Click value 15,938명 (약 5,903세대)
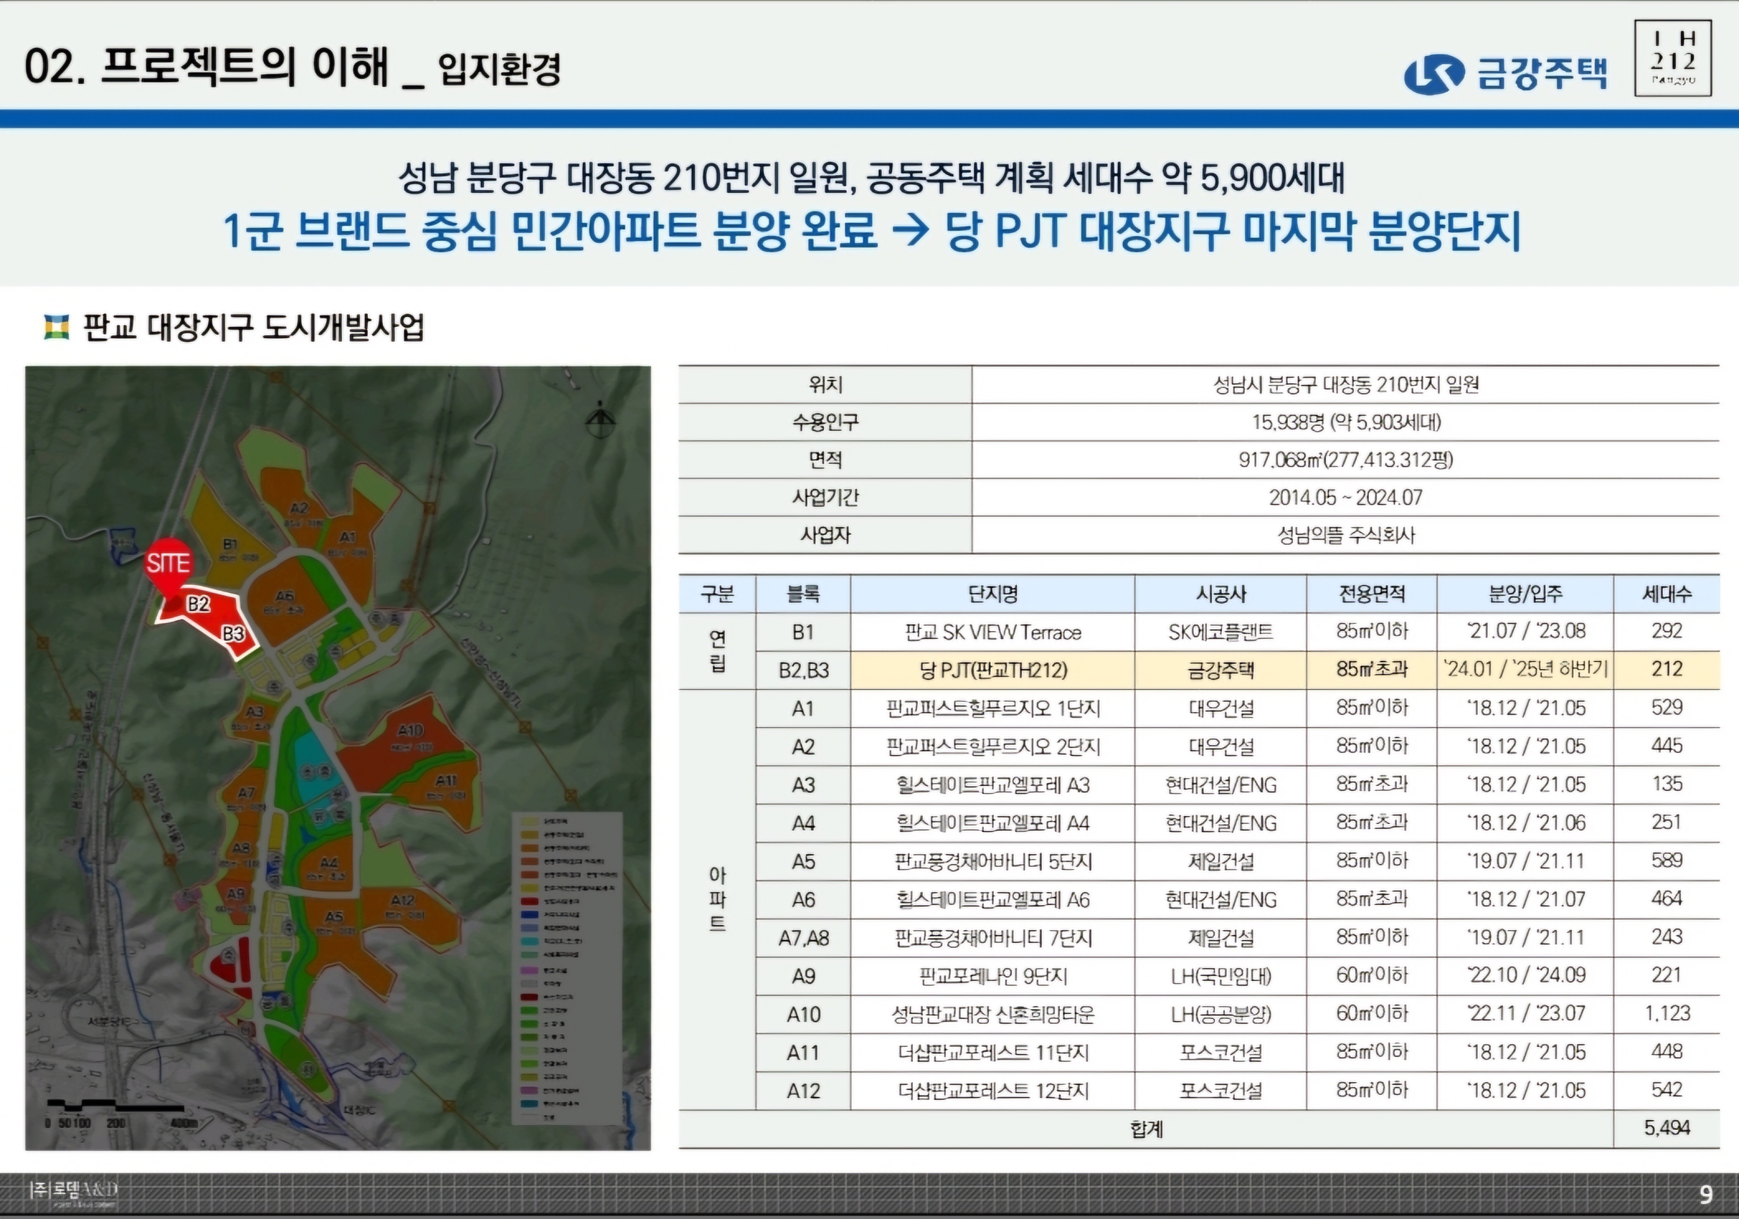This screenshot has width=1739, height=1219. (x=1346, y=422)
